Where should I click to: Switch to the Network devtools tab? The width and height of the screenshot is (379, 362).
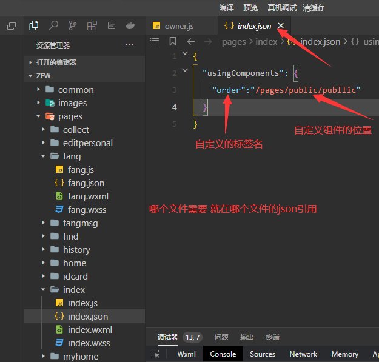(x=303, y=354)
